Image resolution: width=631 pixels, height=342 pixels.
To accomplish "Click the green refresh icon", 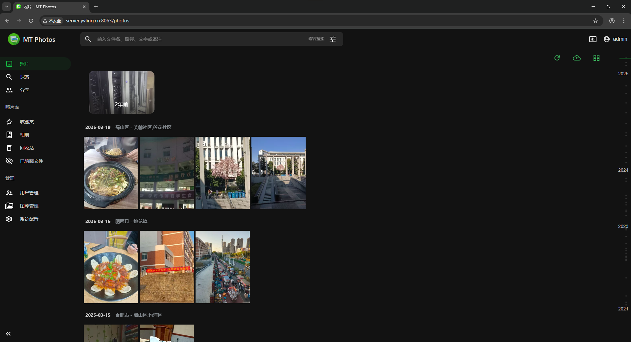I will (557, 58).
